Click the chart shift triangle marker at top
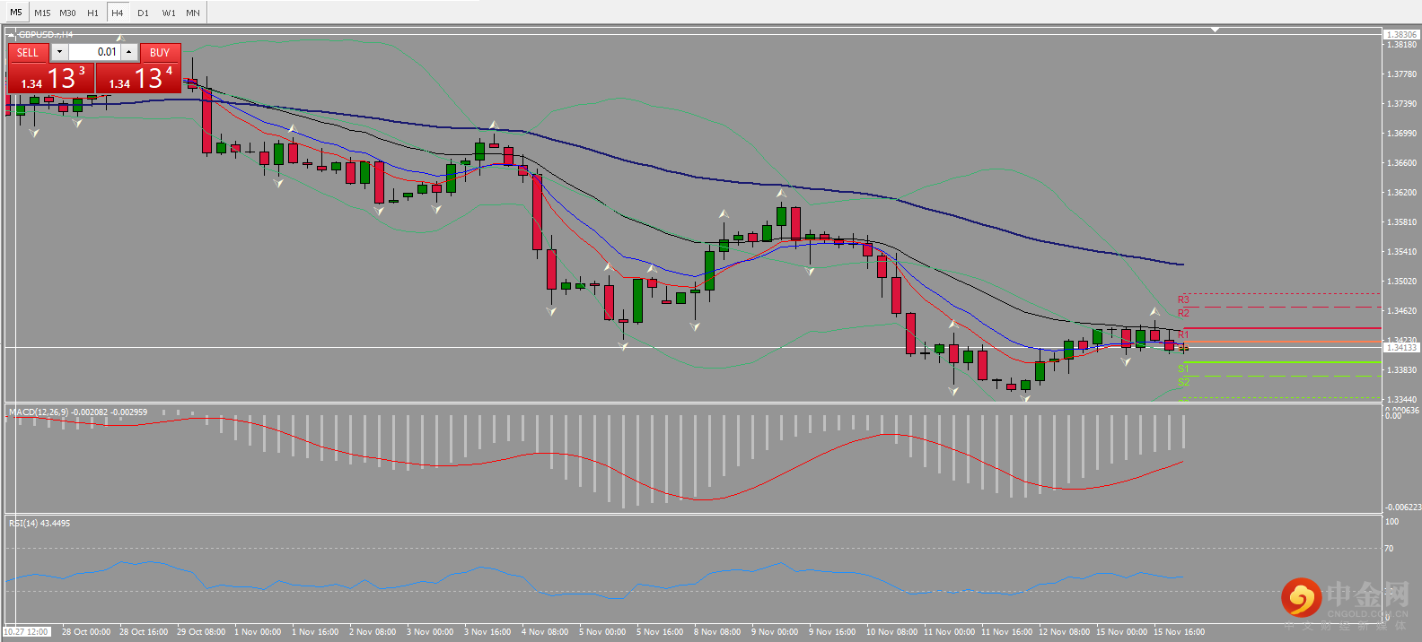Viewport: 1422px width, 642px height. [x=1215, y=30]
